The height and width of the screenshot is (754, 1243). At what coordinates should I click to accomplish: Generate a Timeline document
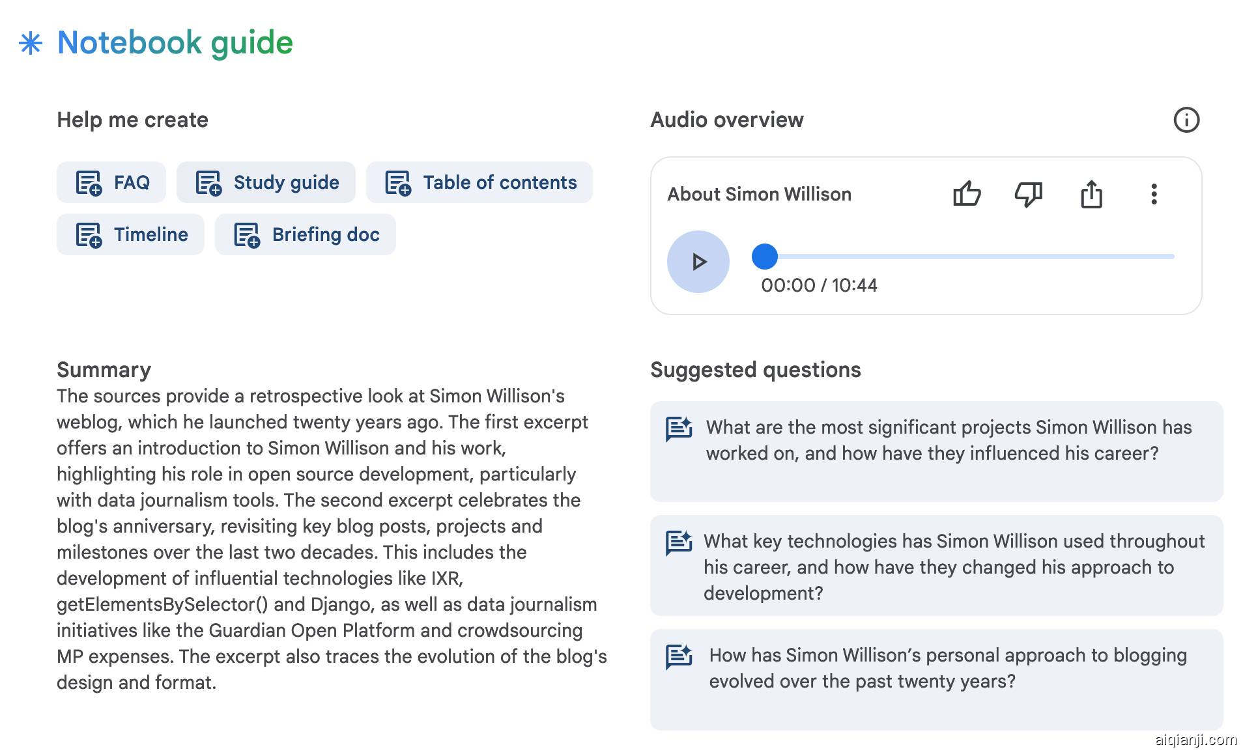coord(130,234)
